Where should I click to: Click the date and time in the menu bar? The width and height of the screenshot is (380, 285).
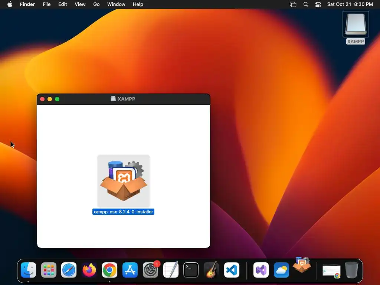[x=350, y=4]
